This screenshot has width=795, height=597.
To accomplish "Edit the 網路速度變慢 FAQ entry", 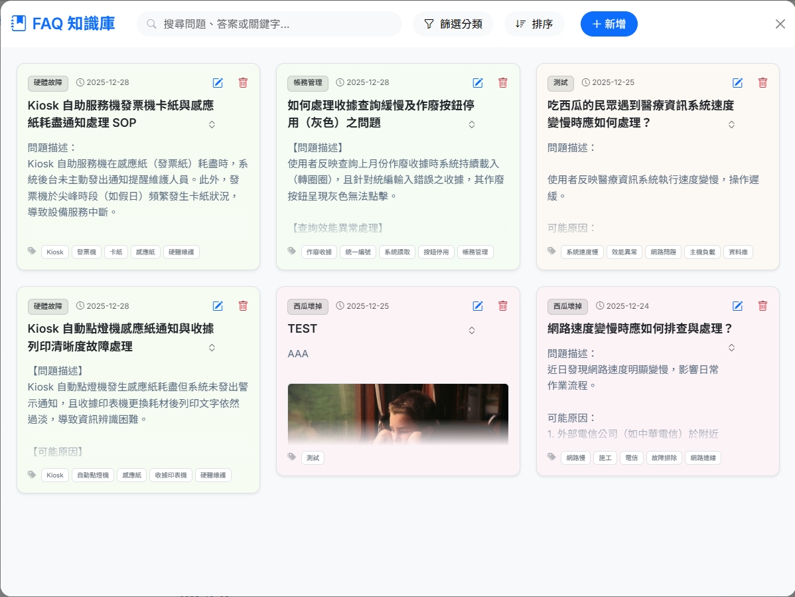I will point(737,305).
